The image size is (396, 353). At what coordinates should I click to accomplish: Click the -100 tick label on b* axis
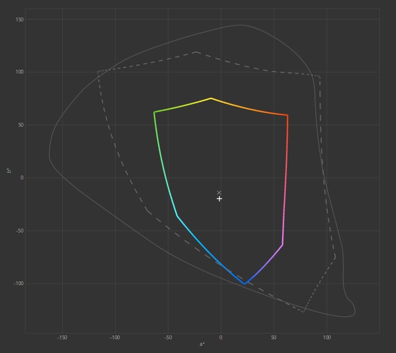click(x=18, y=284)
